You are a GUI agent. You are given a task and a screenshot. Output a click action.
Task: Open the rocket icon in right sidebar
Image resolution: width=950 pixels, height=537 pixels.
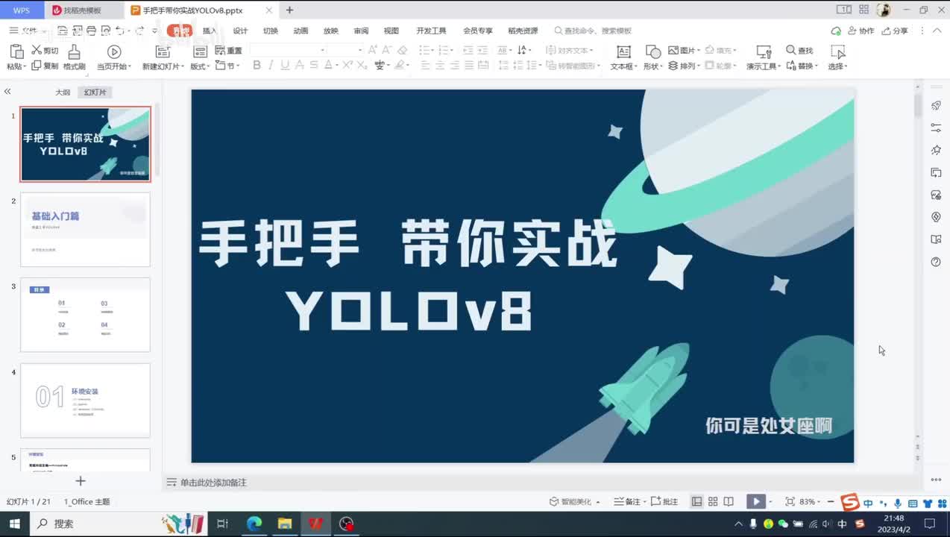click(x=936, y=105)
